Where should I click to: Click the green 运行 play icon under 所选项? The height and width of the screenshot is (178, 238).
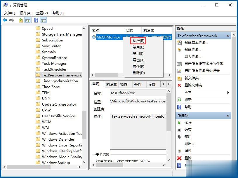(179, 123)
